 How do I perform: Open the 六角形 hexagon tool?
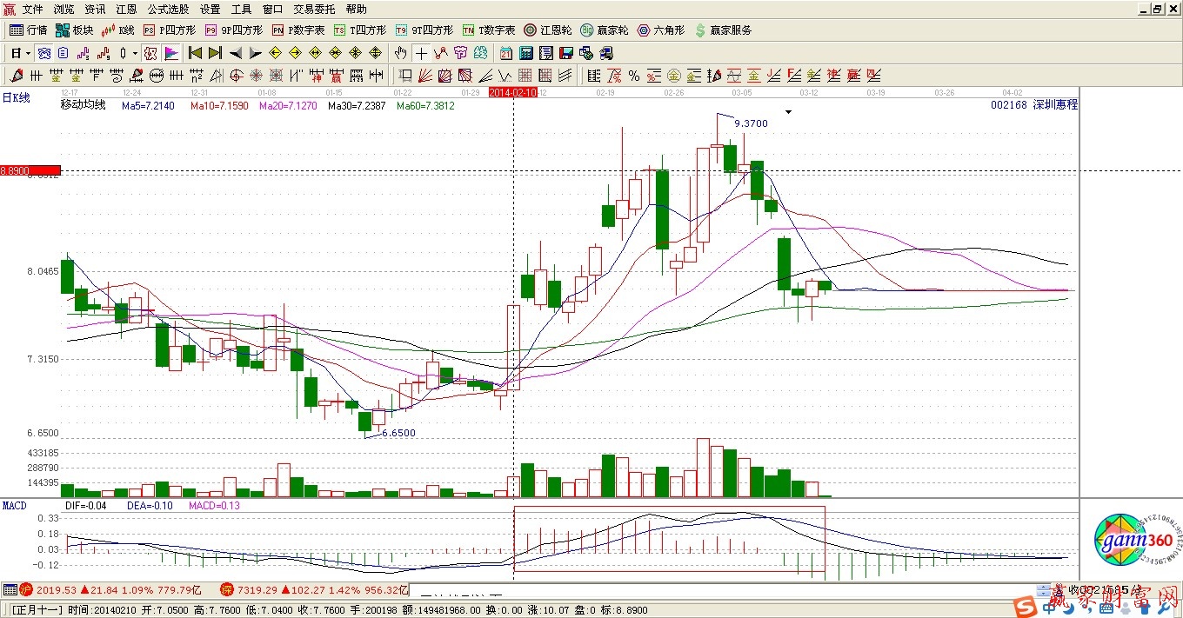(661, 30)
